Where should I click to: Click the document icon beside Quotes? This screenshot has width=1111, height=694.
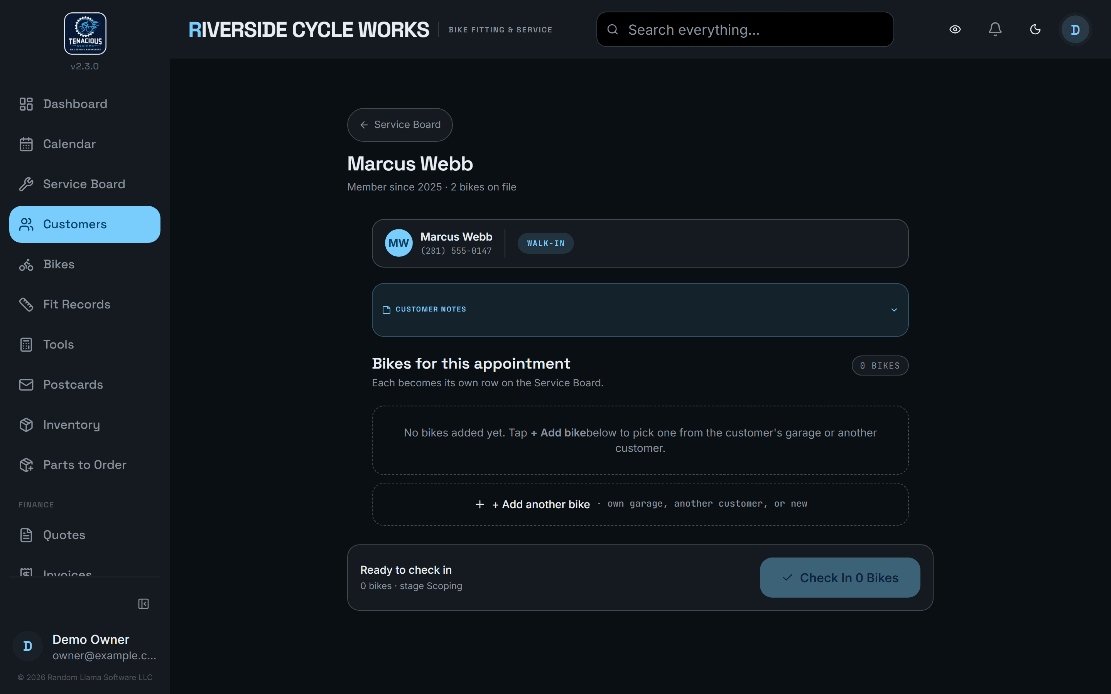tap(26, 535)
